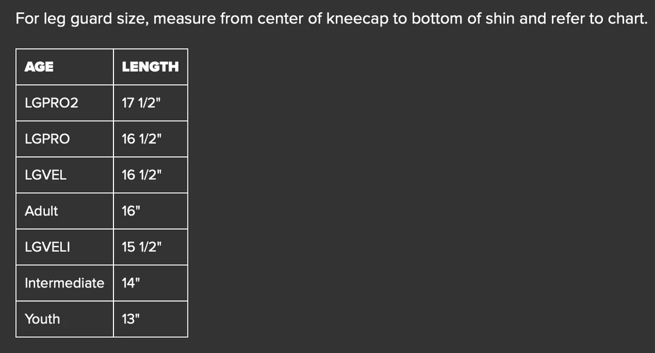Select the Adult size cell
The height and width of the screenshot is (353, 655).
pyautogui.click(x=41, y=211)
